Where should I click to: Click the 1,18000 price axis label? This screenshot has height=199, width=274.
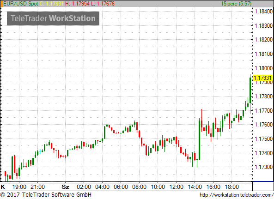264,68
